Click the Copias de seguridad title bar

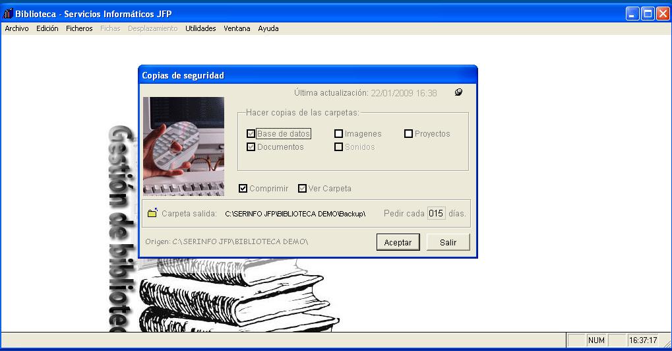point(308,75)
